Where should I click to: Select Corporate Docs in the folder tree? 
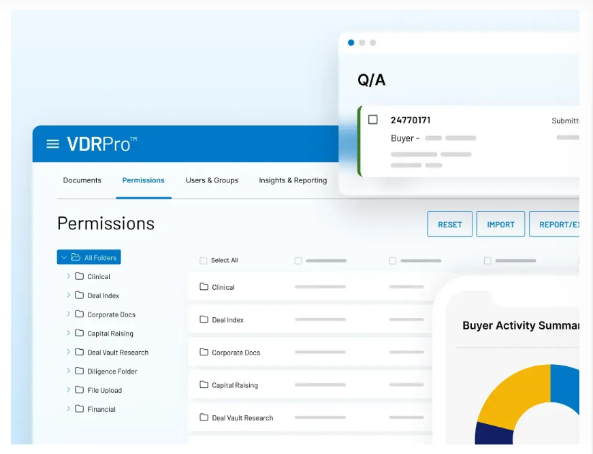[111, 314]
